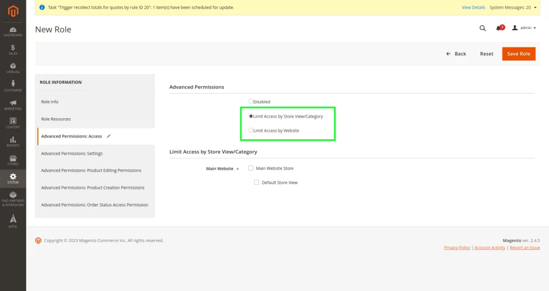
Task: Check the Main Website Store checkbox
Action: (x=250, y=168)
